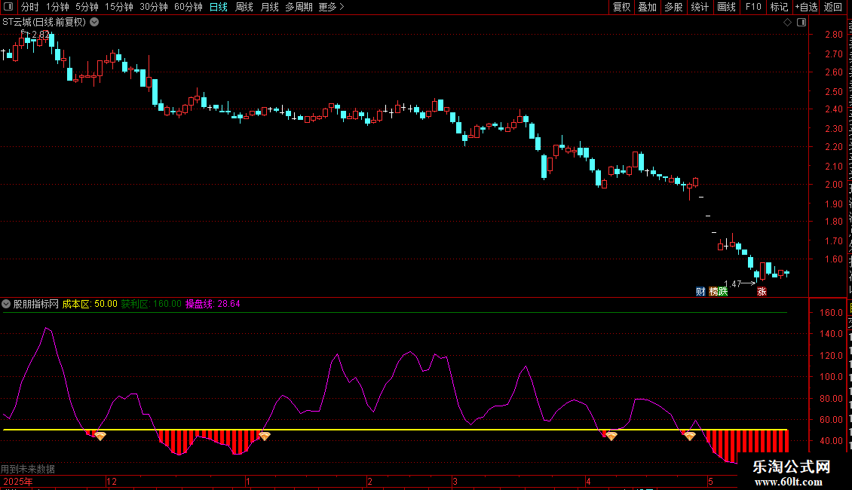Expand 更多 periods menu
Image resolution: width=852 pixels, height=490 pixels.
[332, 7]
